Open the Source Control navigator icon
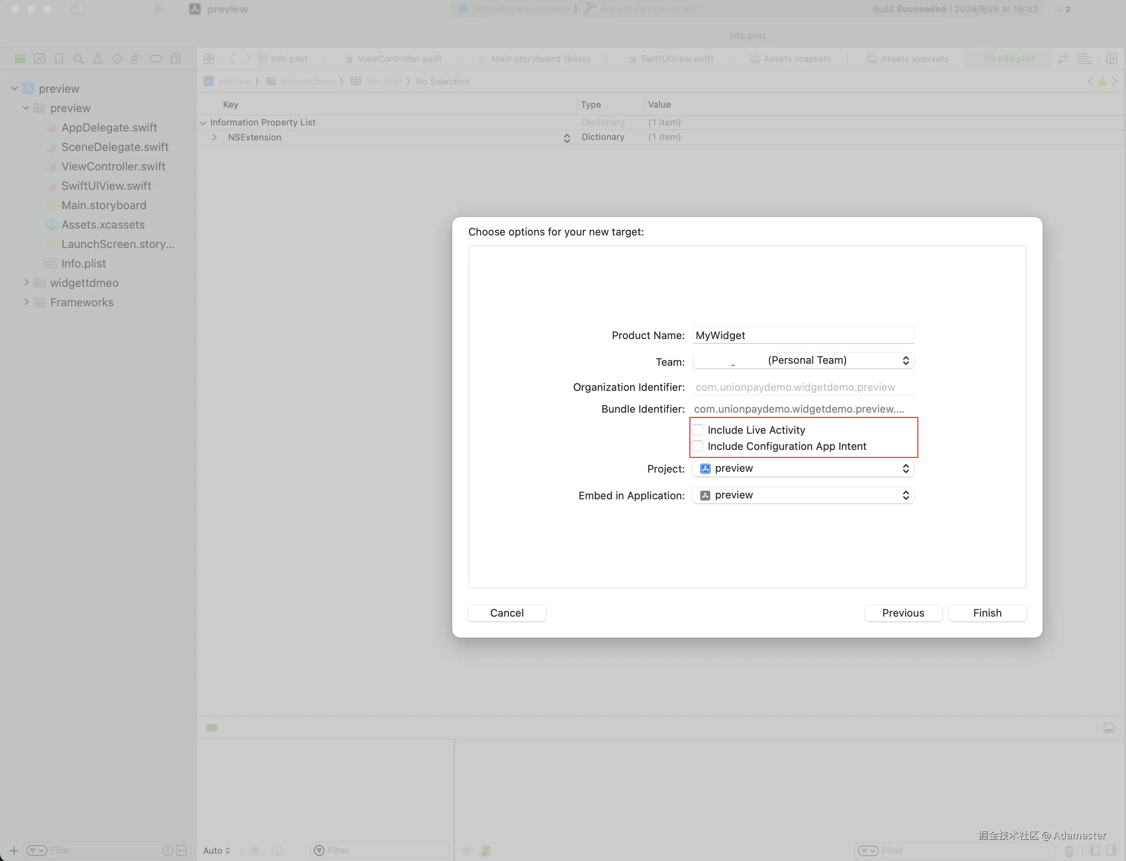Screen dimensions: 1126x861 (40, 59)
